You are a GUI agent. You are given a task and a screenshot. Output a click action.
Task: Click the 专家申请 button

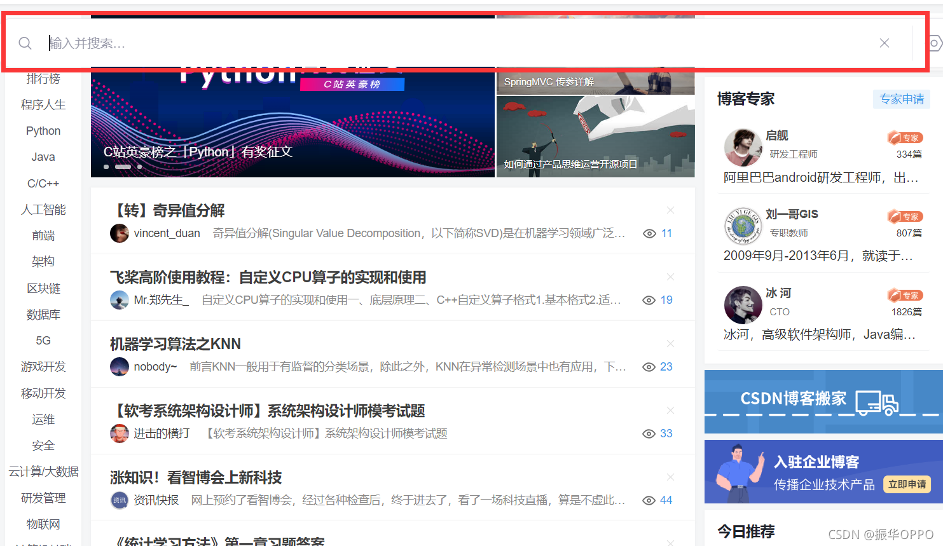(902, 99)
